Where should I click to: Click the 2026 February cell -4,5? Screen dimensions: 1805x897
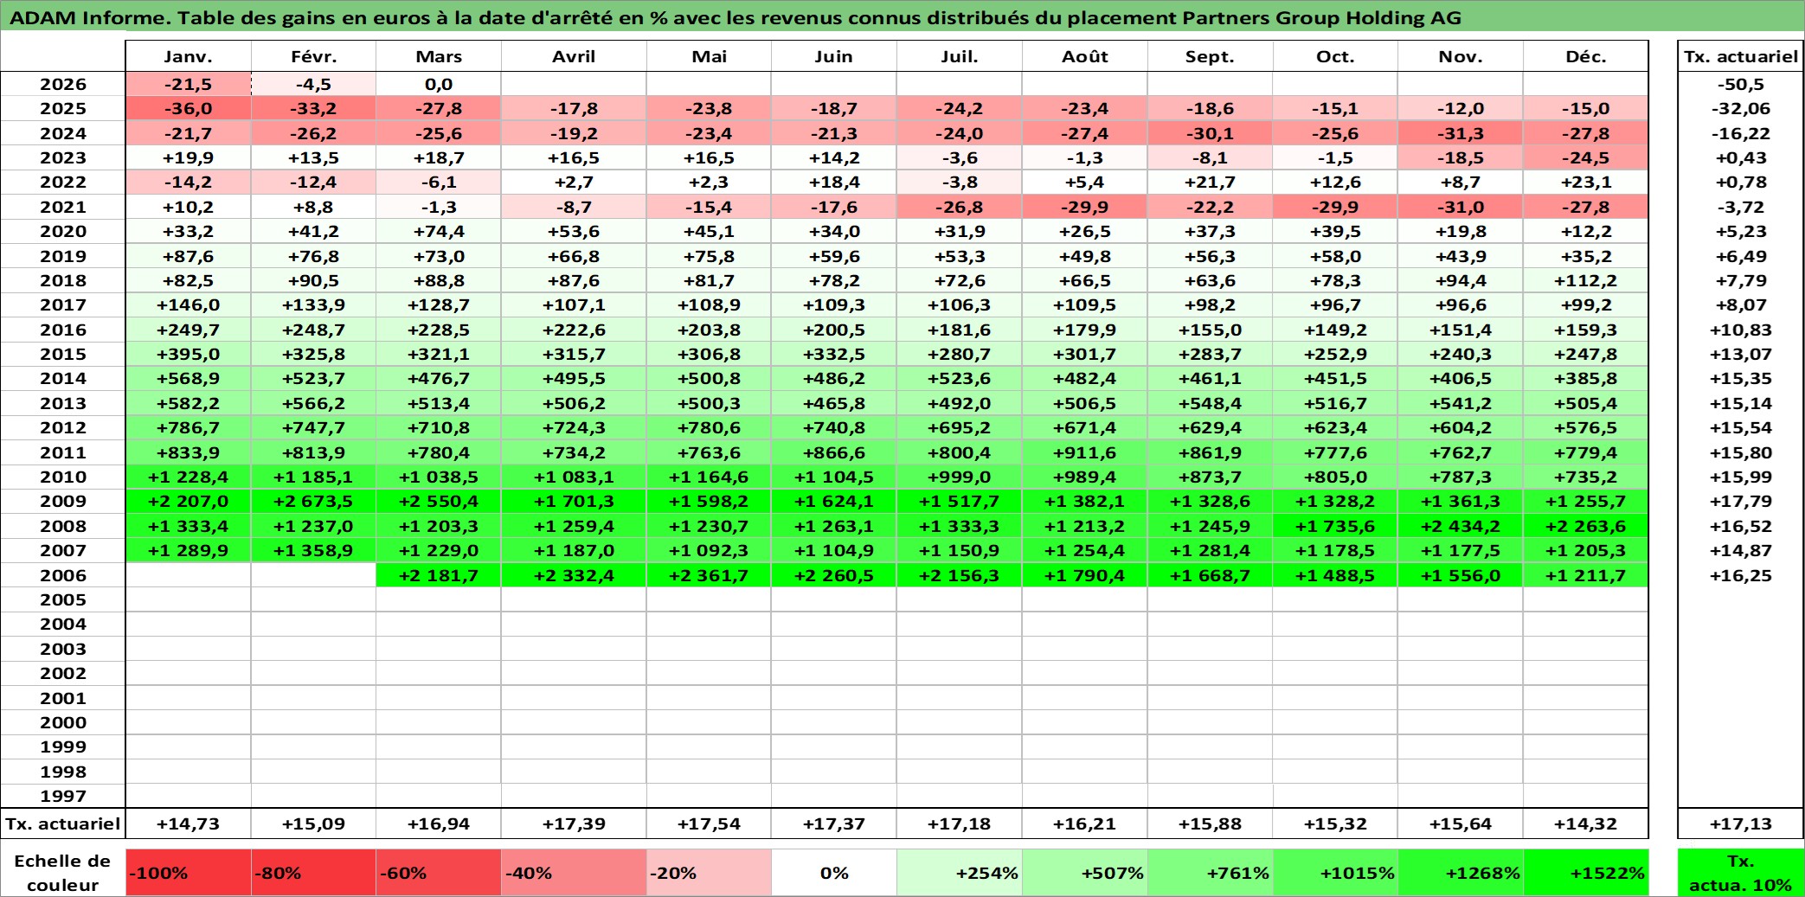[313, 84]
